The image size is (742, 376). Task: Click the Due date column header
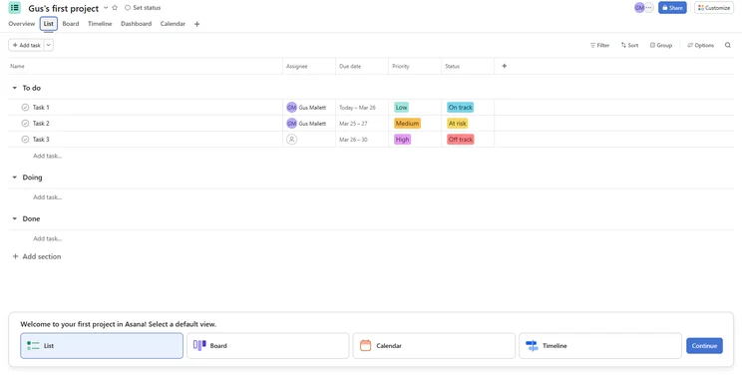362,66
